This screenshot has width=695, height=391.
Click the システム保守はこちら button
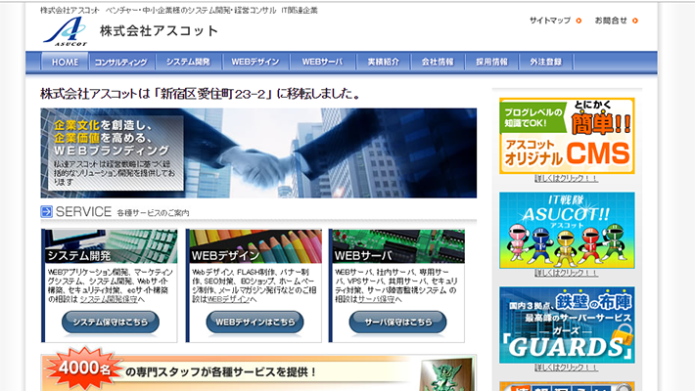(x=111, y=322)
